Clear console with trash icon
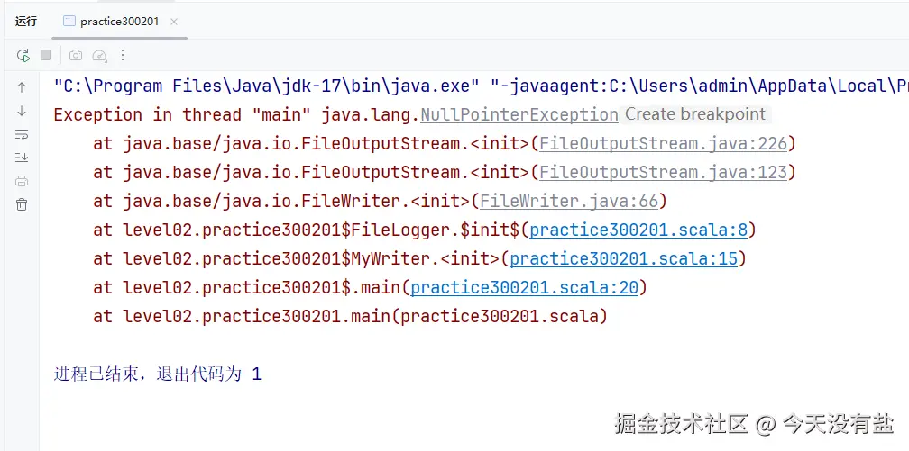 [x=22, y=204]
